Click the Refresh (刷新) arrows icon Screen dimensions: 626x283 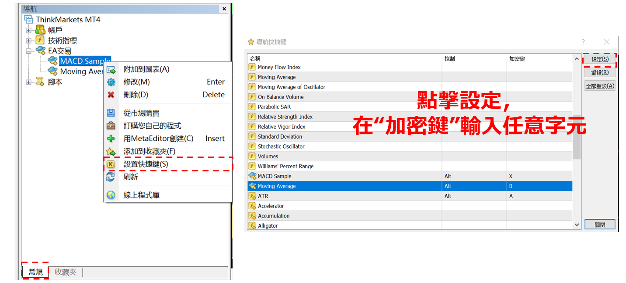111,177
